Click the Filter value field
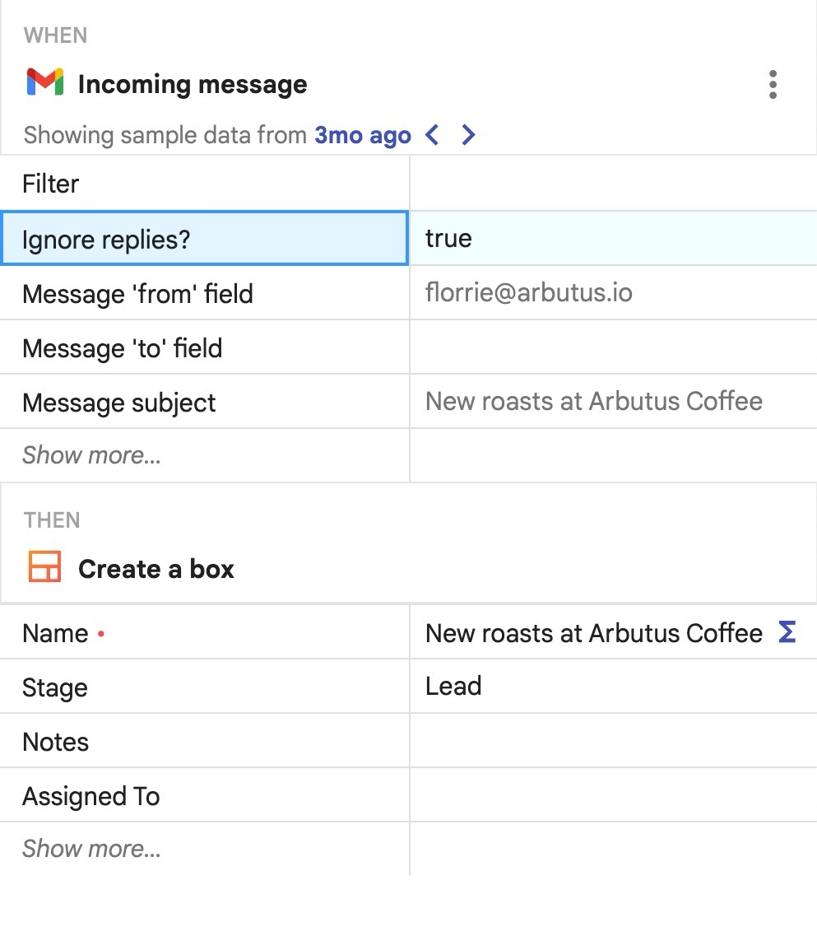This screenshot has height=927, width=817. click(x=613, y=184)
